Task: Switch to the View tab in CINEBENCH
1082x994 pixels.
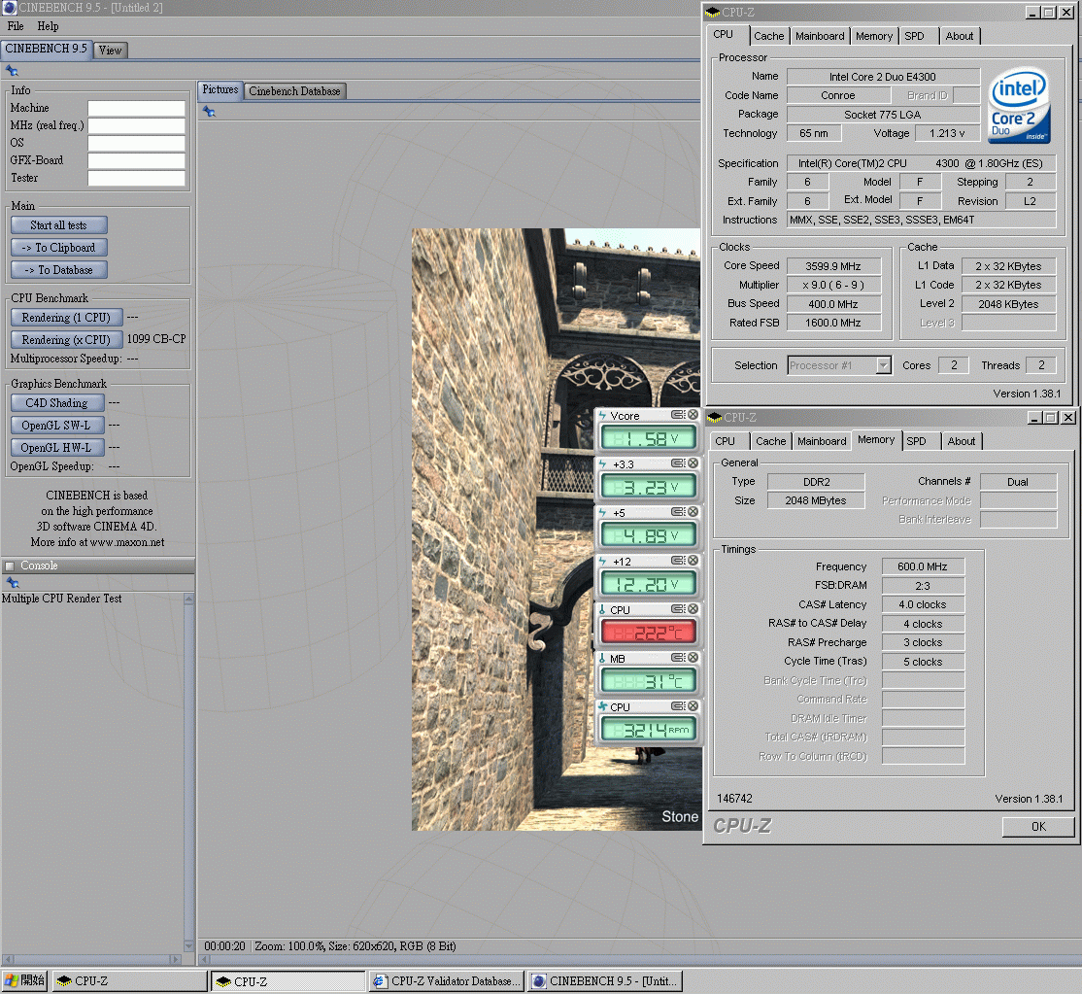Action: 110,51
